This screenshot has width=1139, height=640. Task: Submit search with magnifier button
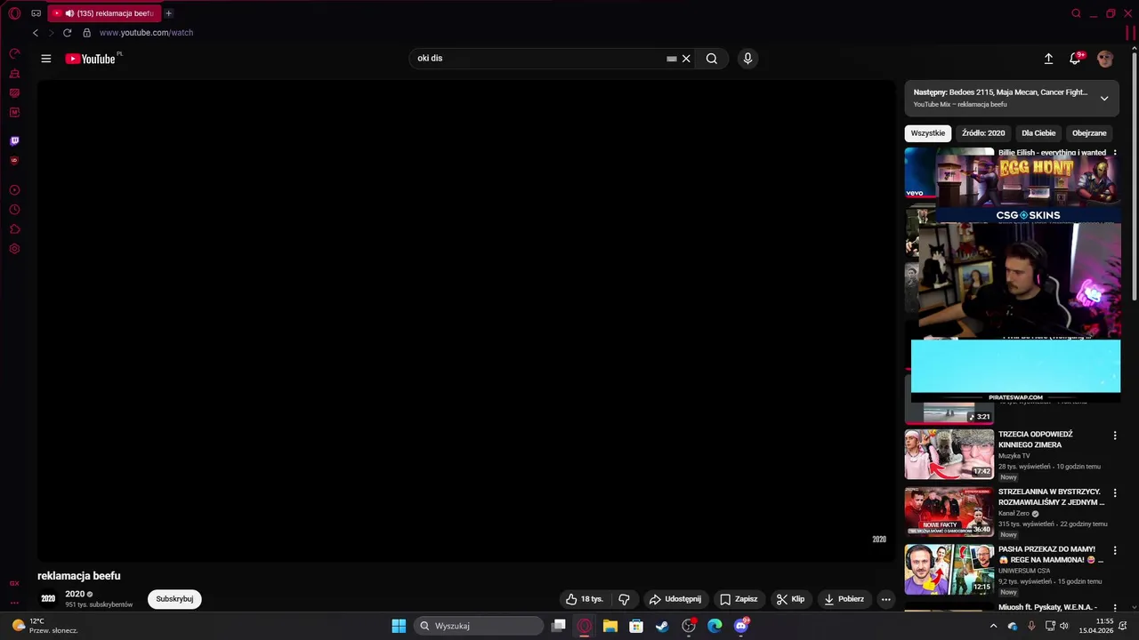point(712,59)
